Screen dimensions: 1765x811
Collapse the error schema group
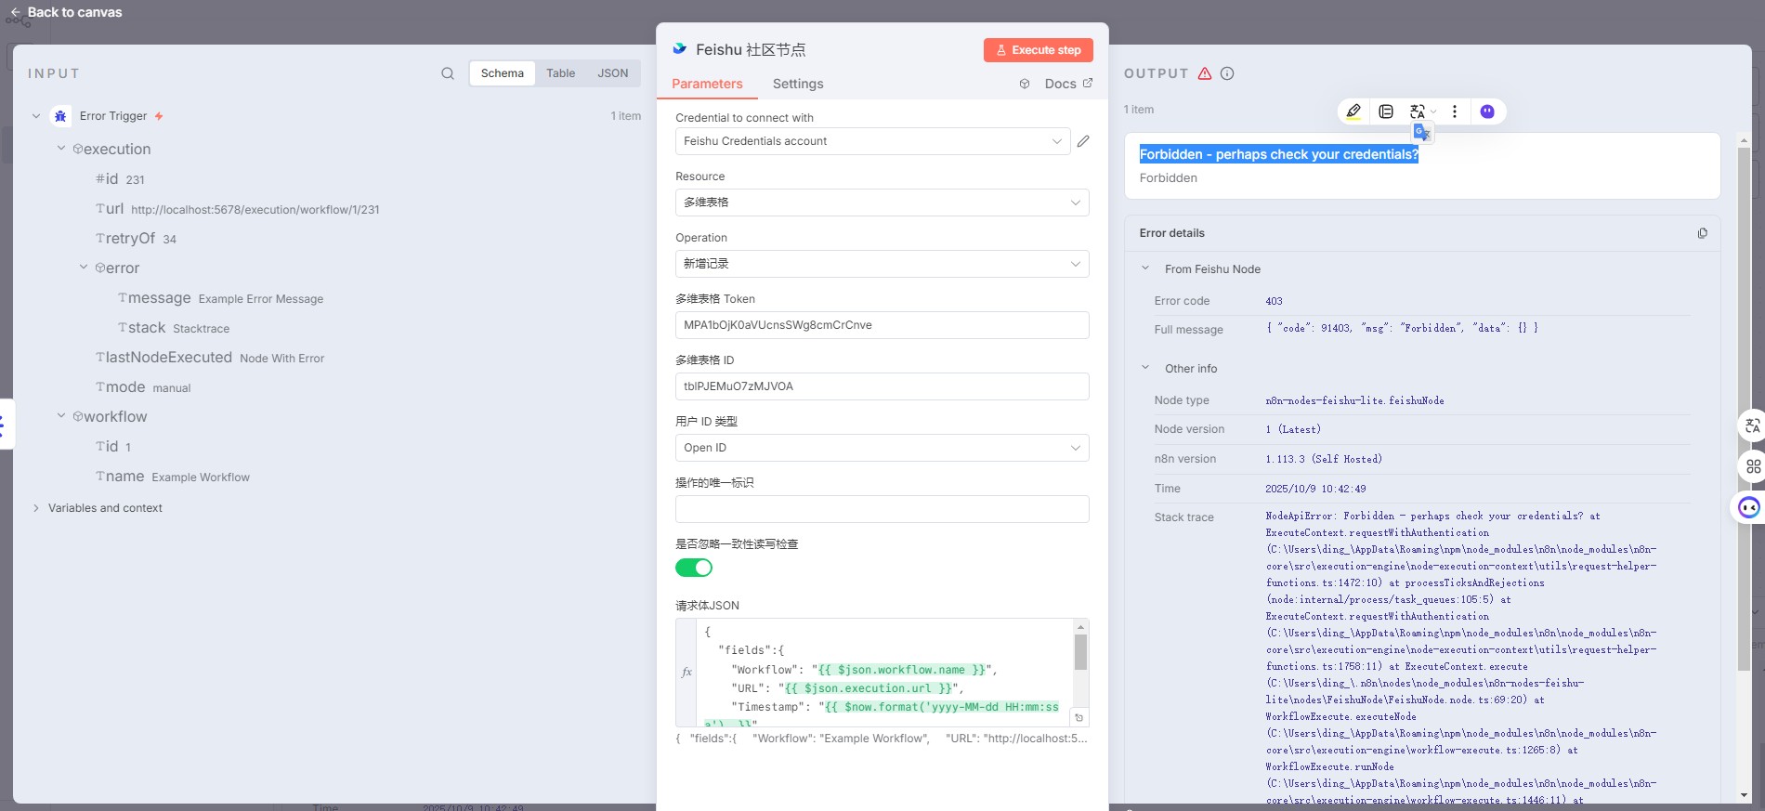tap(84, 268)
